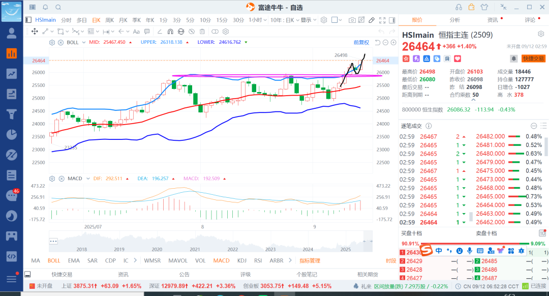
Task: Open the chart layout square dropdown
Action: pos(337,20)
